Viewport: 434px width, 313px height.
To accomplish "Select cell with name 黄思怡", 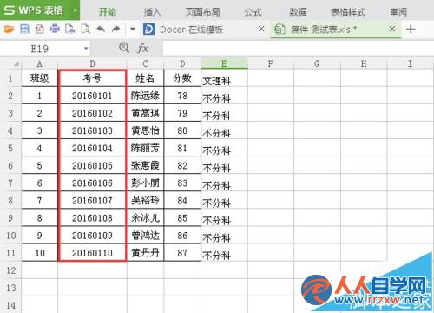I will 145,130.
